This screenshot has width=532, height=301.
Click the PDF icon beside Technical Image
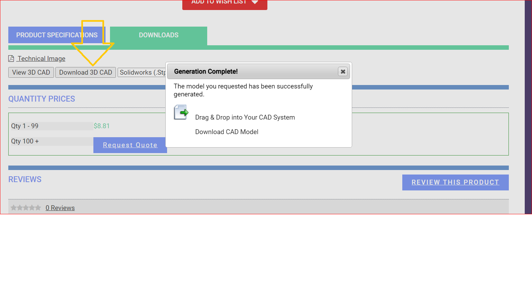11,59
